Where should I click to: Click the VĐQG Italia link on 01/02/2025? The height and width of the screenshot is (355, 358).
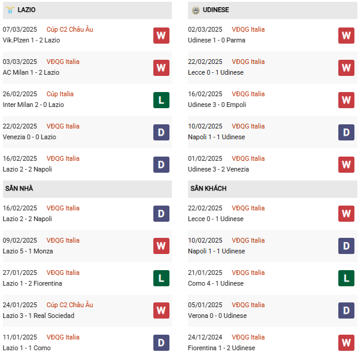coord(248,158)
